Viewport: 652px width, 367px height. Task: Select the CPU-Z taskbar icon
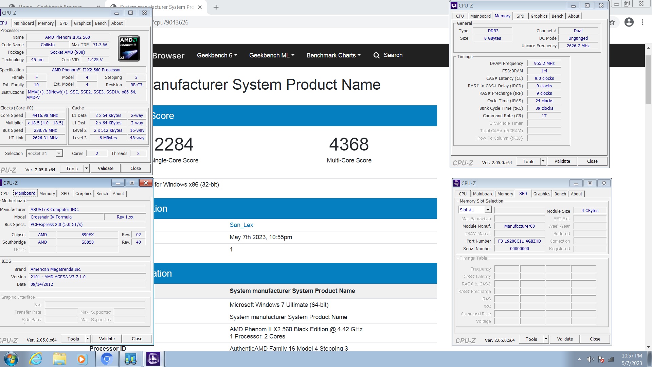click(153, 359)
